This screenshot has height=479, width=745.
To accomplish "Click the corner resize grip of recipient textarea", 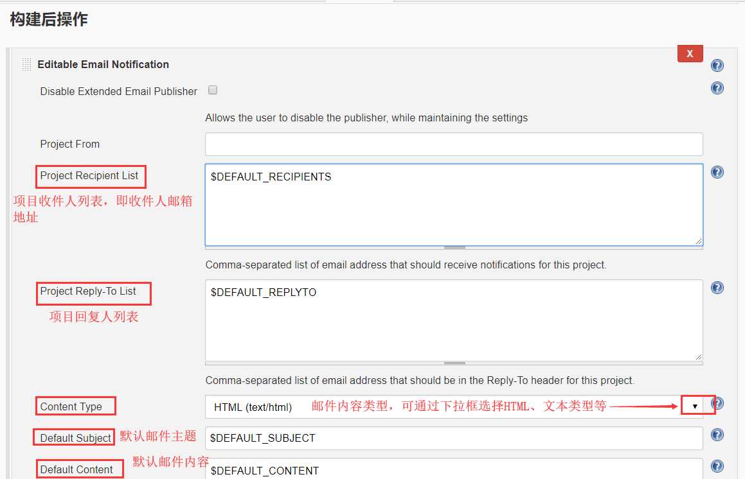I will click(698, 241).
